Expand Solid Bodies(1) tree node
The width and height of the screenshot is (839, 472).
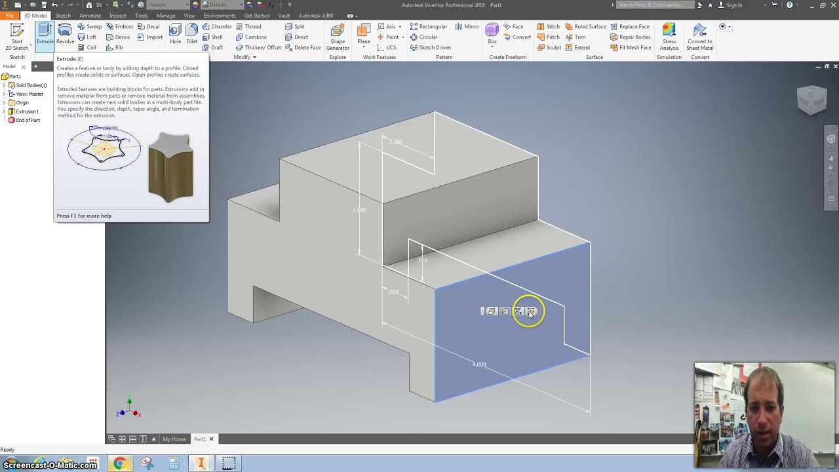pyautogui.click(x=4, y=85)
